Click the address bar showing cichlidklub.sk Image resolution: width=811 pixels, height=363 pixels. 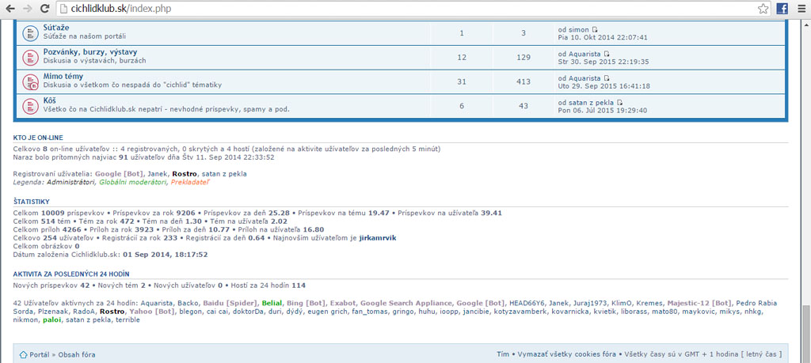(x=396, y=9)
